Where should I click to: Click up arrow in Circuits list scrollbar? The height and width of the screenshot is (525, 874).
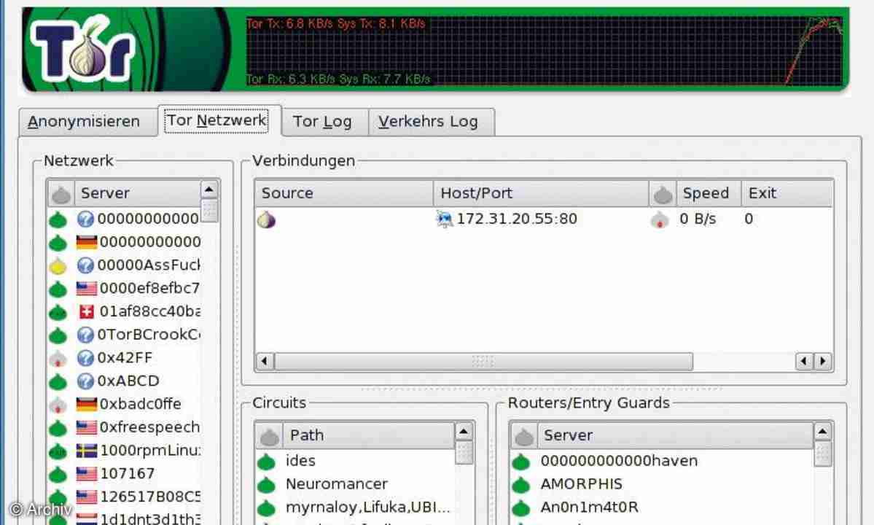464,432
